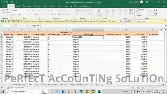
Task: Undo the last action
Action: point(7,2)
